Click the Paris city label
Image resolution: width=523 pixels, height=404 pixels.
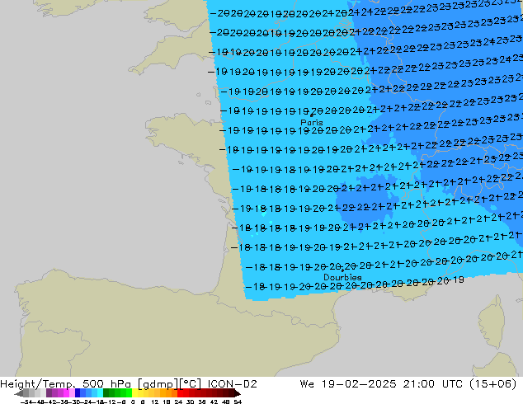coord(312,123)
